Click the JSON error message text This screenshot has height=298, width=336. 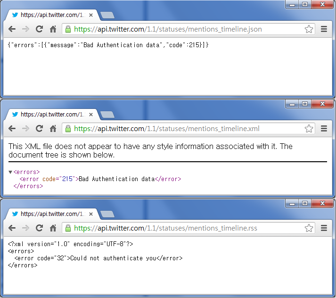[108, 45]
